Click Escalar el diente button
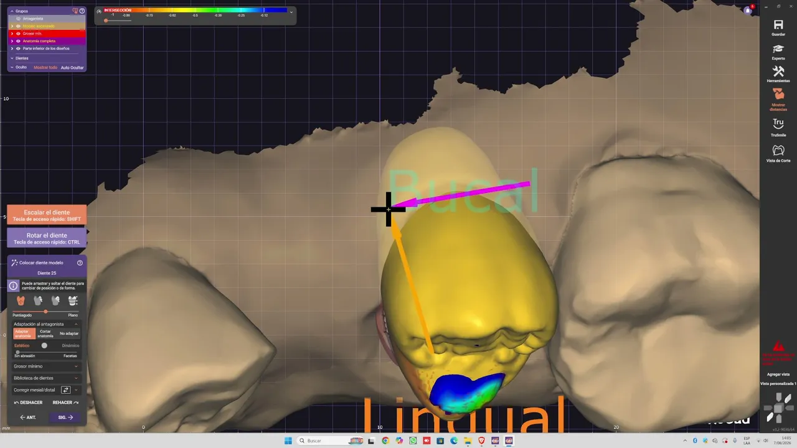The image size is (797, 448). coord(47,215)
